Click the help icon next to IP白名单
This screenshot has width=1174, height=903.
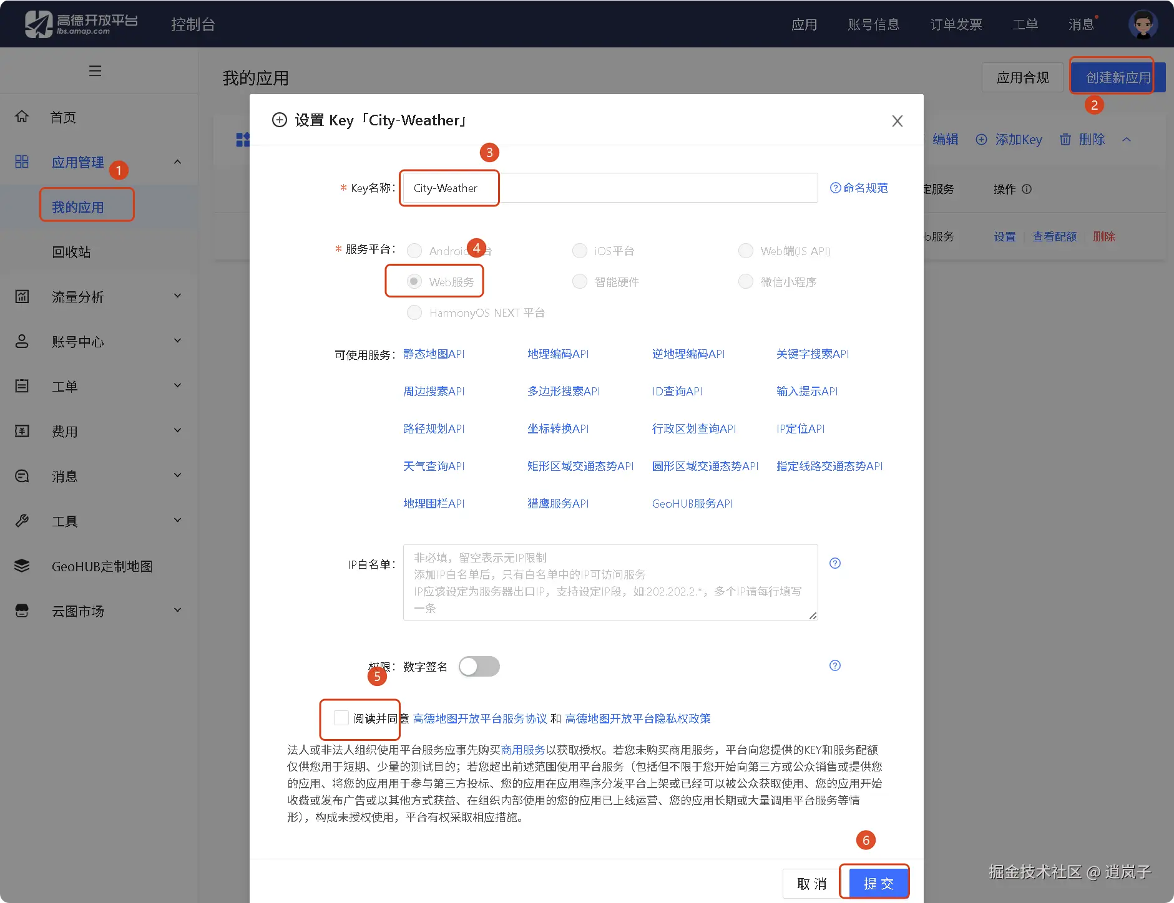835,563
